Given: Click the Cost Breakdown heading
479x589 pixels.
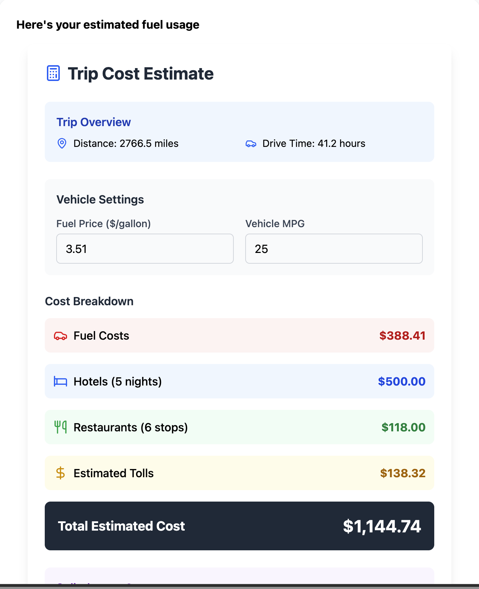Looking at the screenshot, I should point(89,301).
